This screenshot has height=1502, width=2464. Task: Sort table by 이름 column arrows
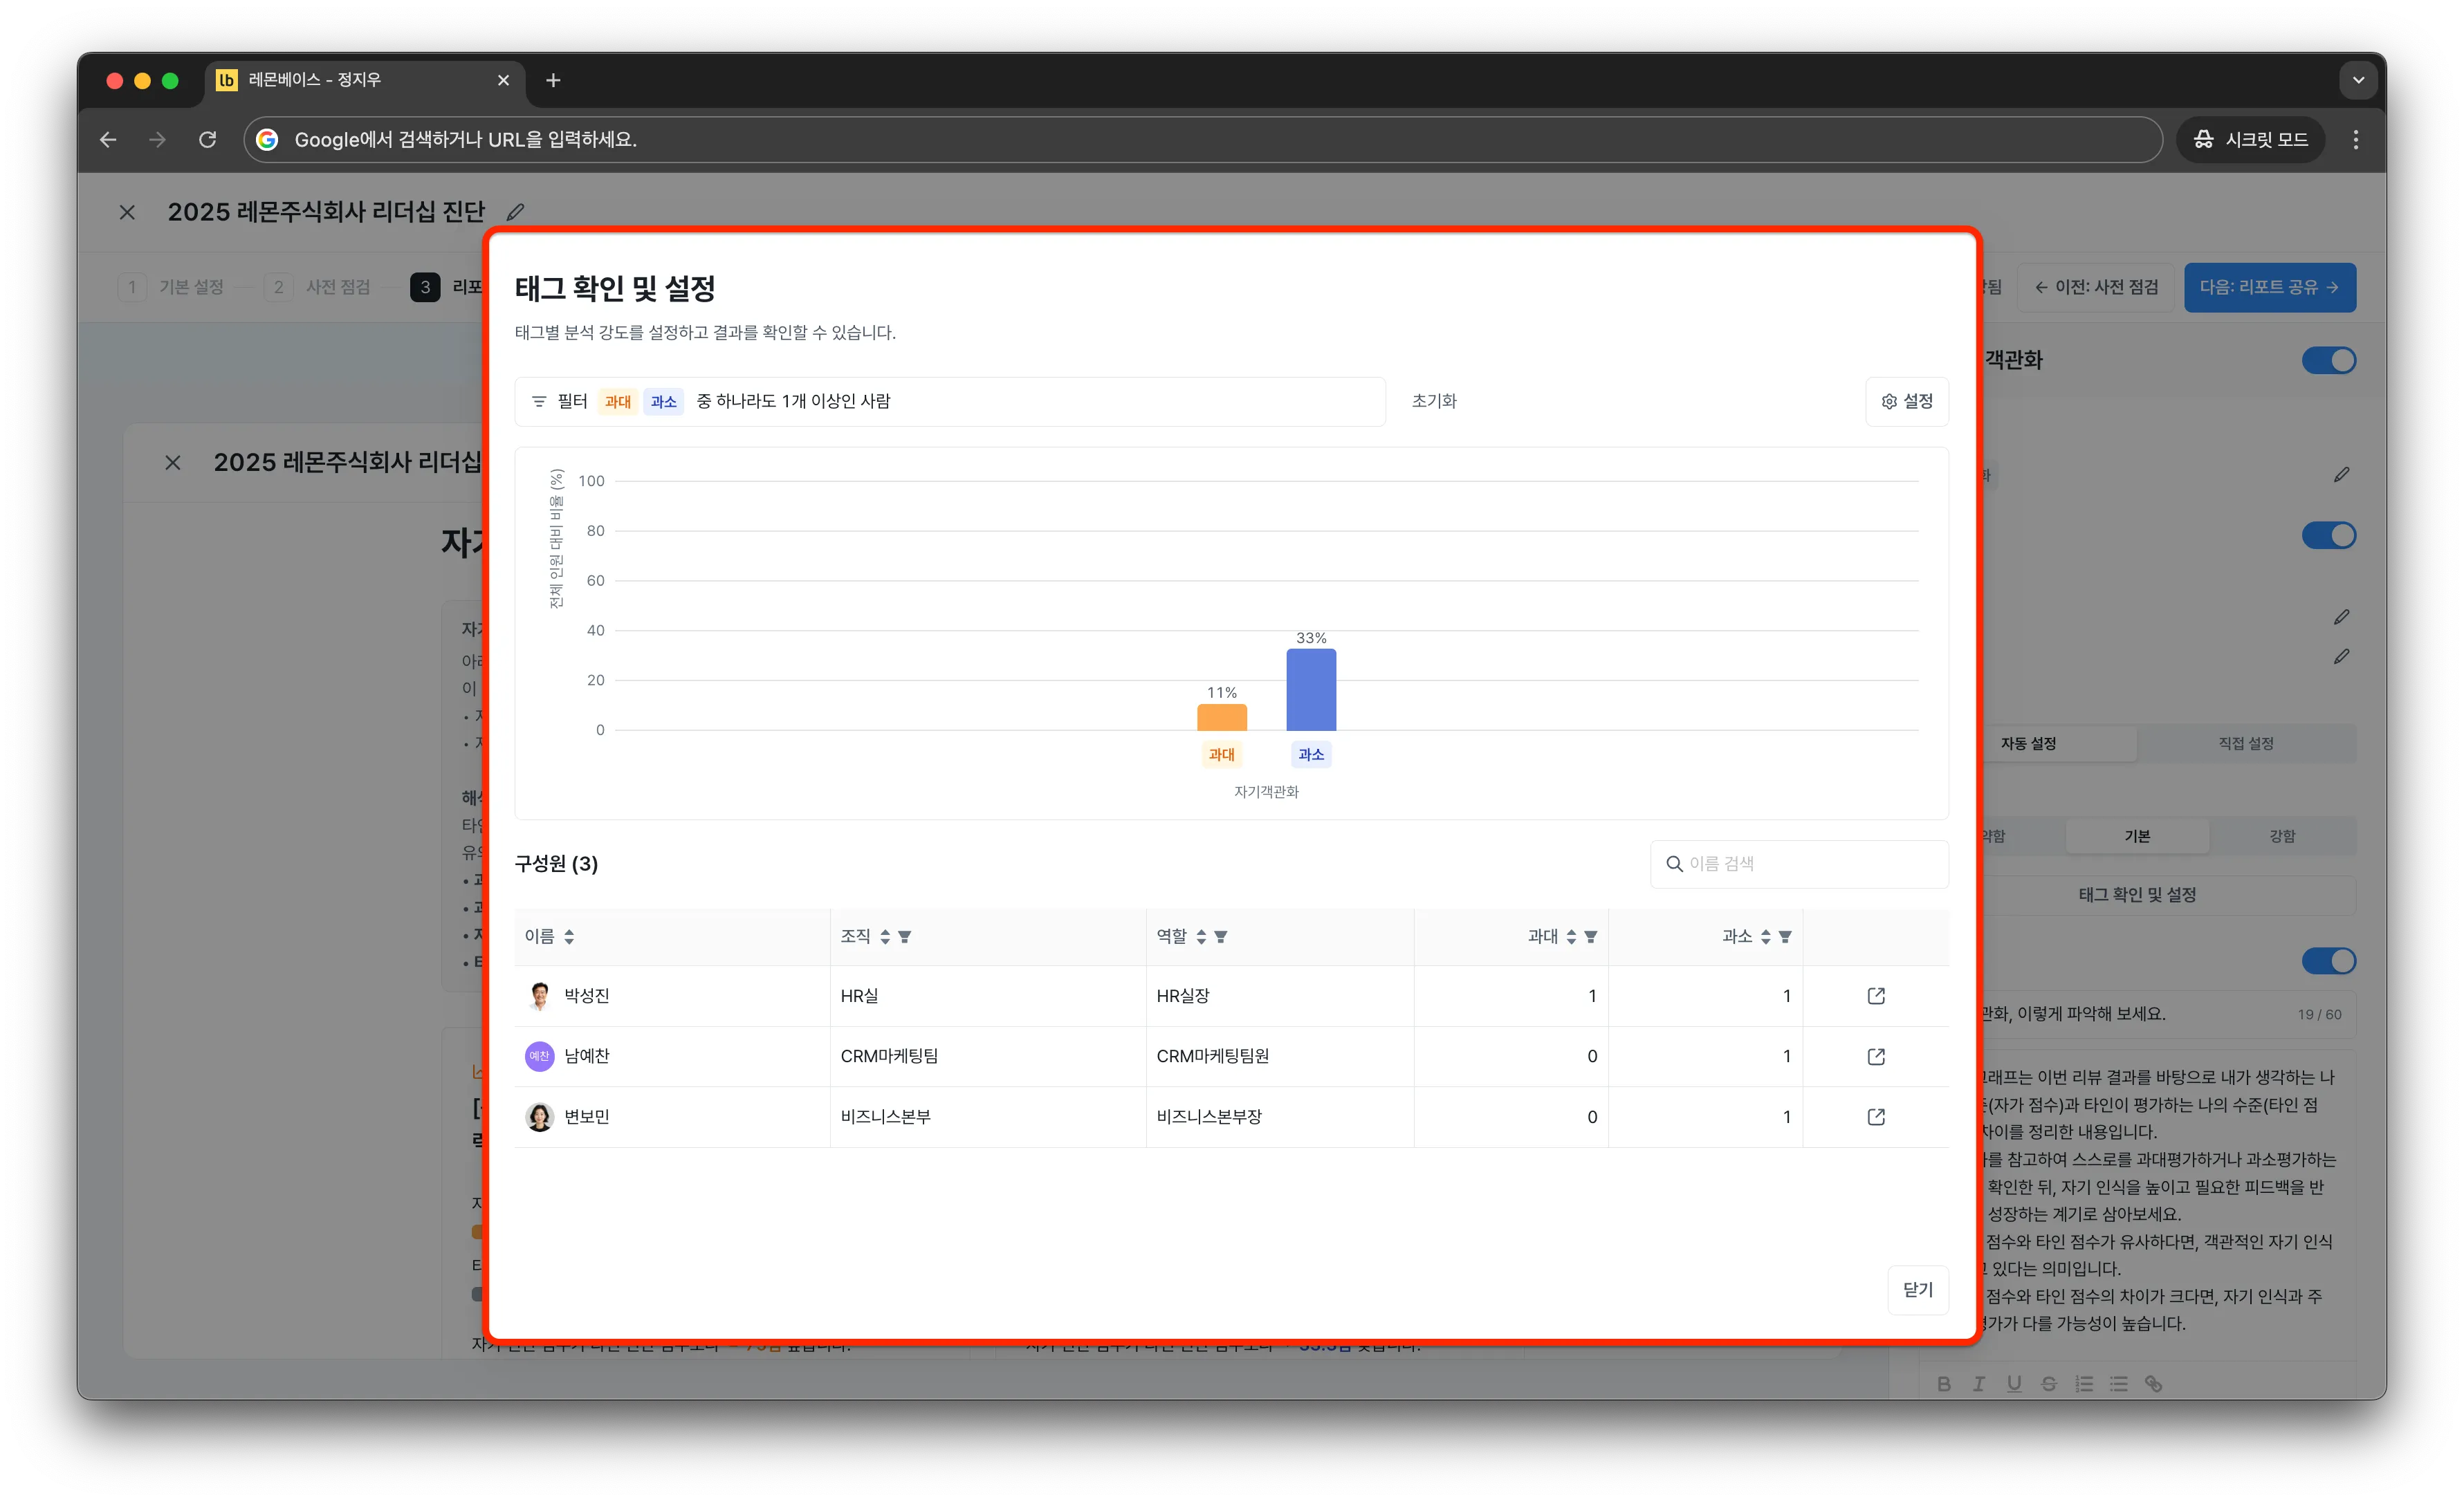[569, 936]
